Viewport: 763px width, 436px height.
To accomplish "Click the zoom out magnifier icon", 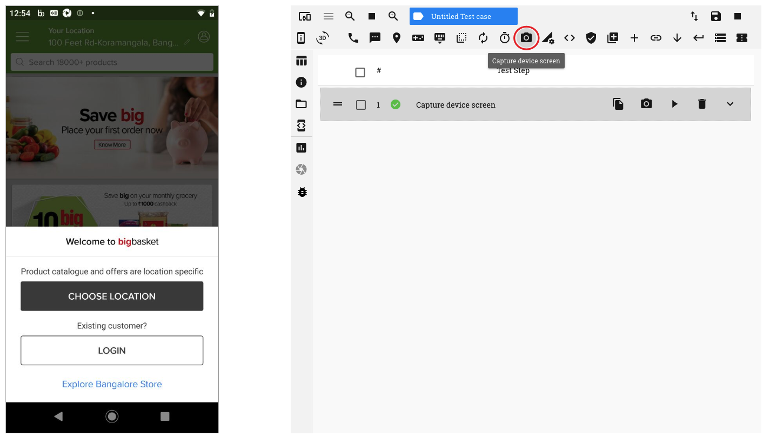I will 350,16.
